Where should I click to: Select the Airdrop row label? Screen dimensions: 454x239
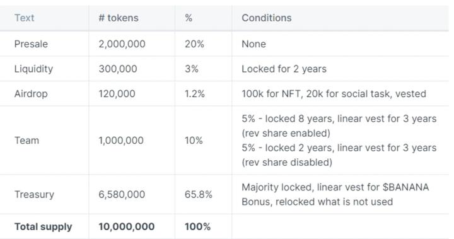(x=31, y=94)
